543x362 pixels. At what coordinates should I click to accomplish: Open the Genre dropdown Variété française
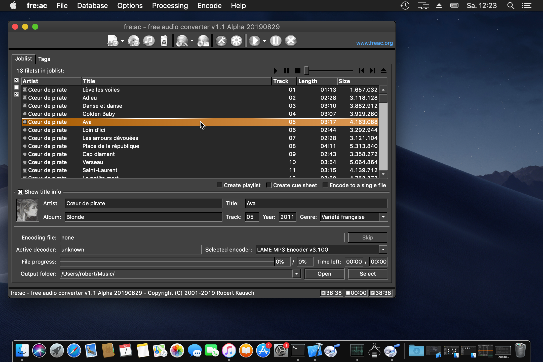tap(383, 217)
